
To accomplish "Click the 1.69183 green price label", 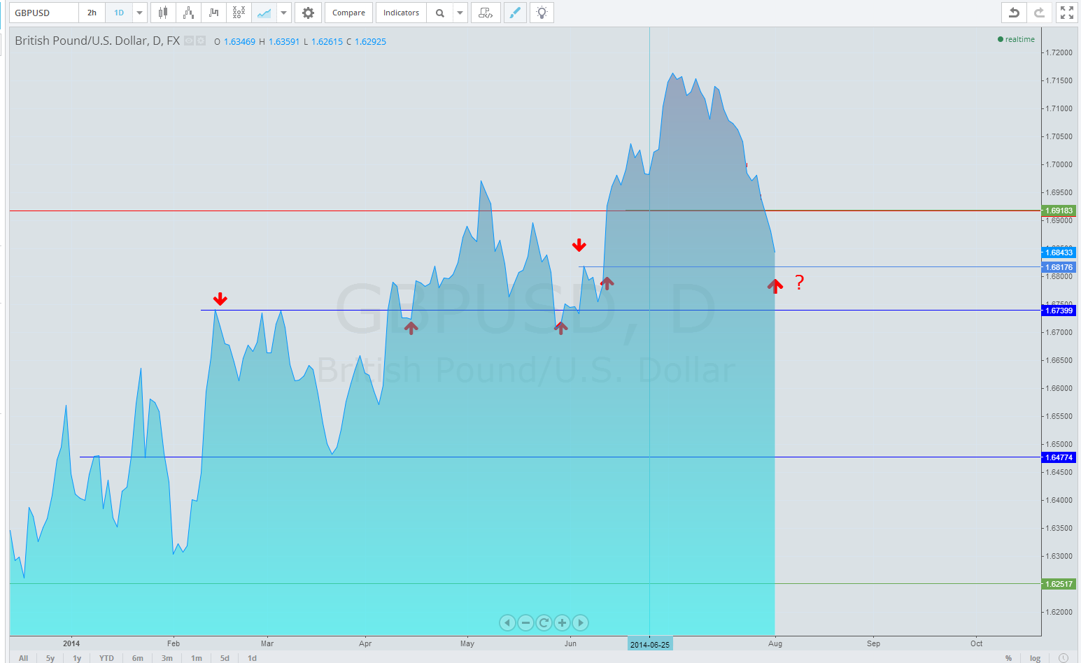I will tap(1059, 211).
